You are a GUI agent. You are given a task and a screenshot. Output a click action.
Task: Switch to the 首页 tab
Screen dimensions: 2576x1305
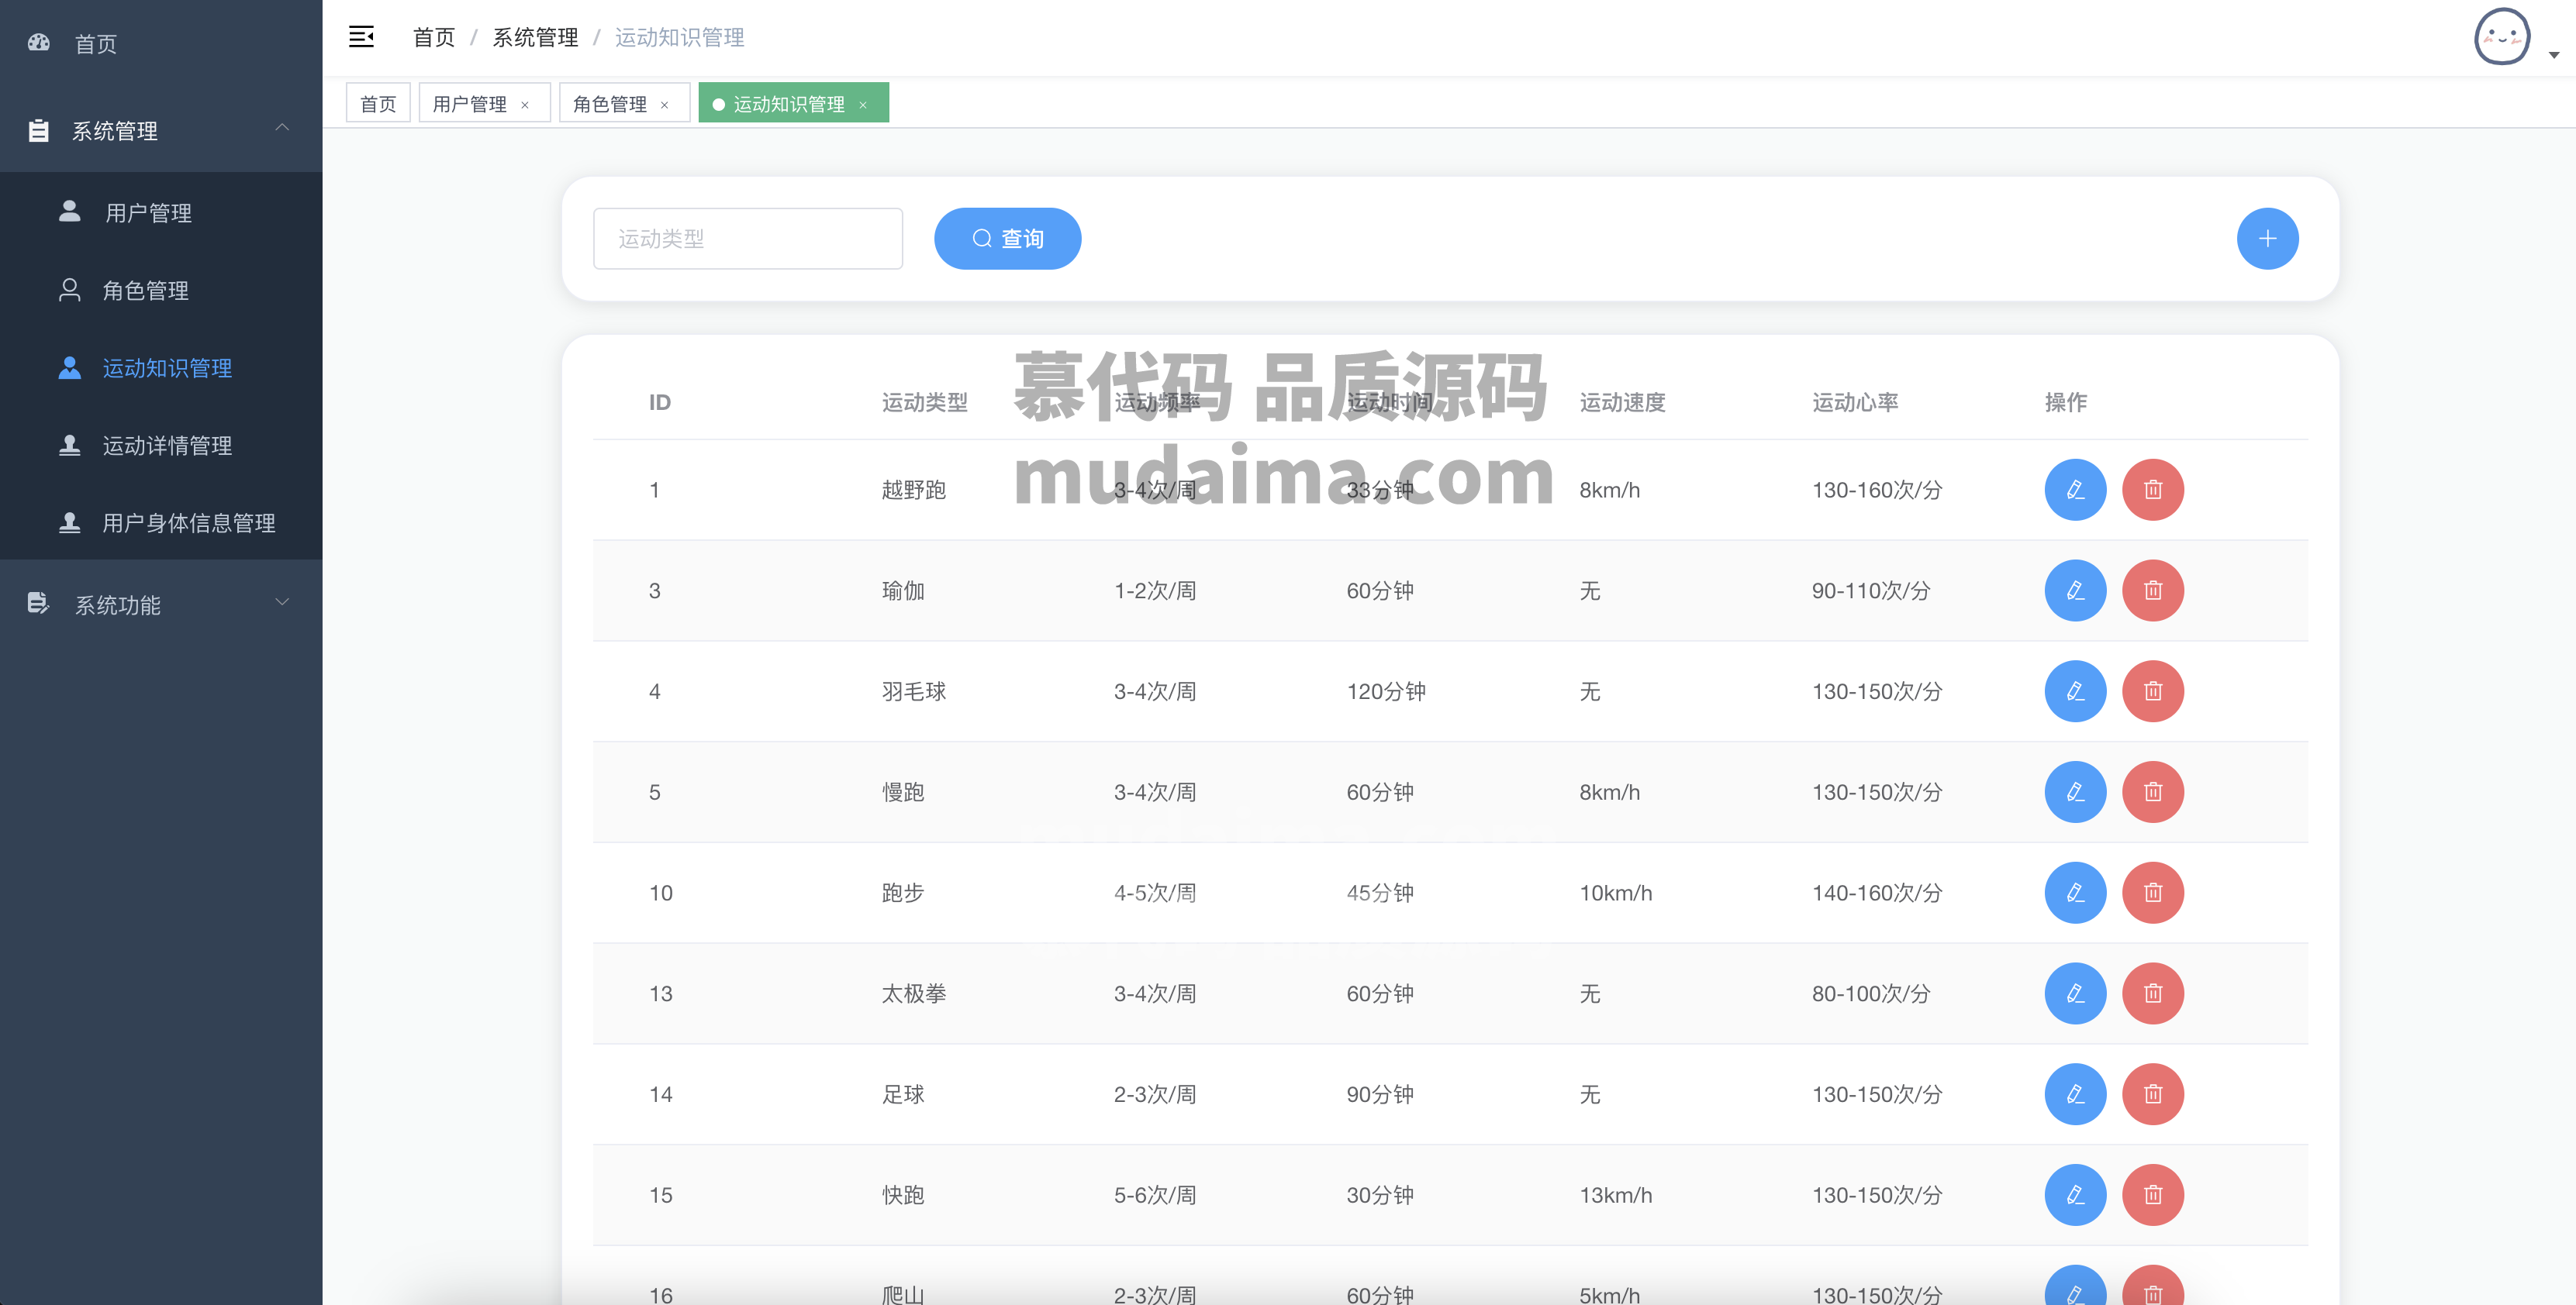click(x=378, y=104)
